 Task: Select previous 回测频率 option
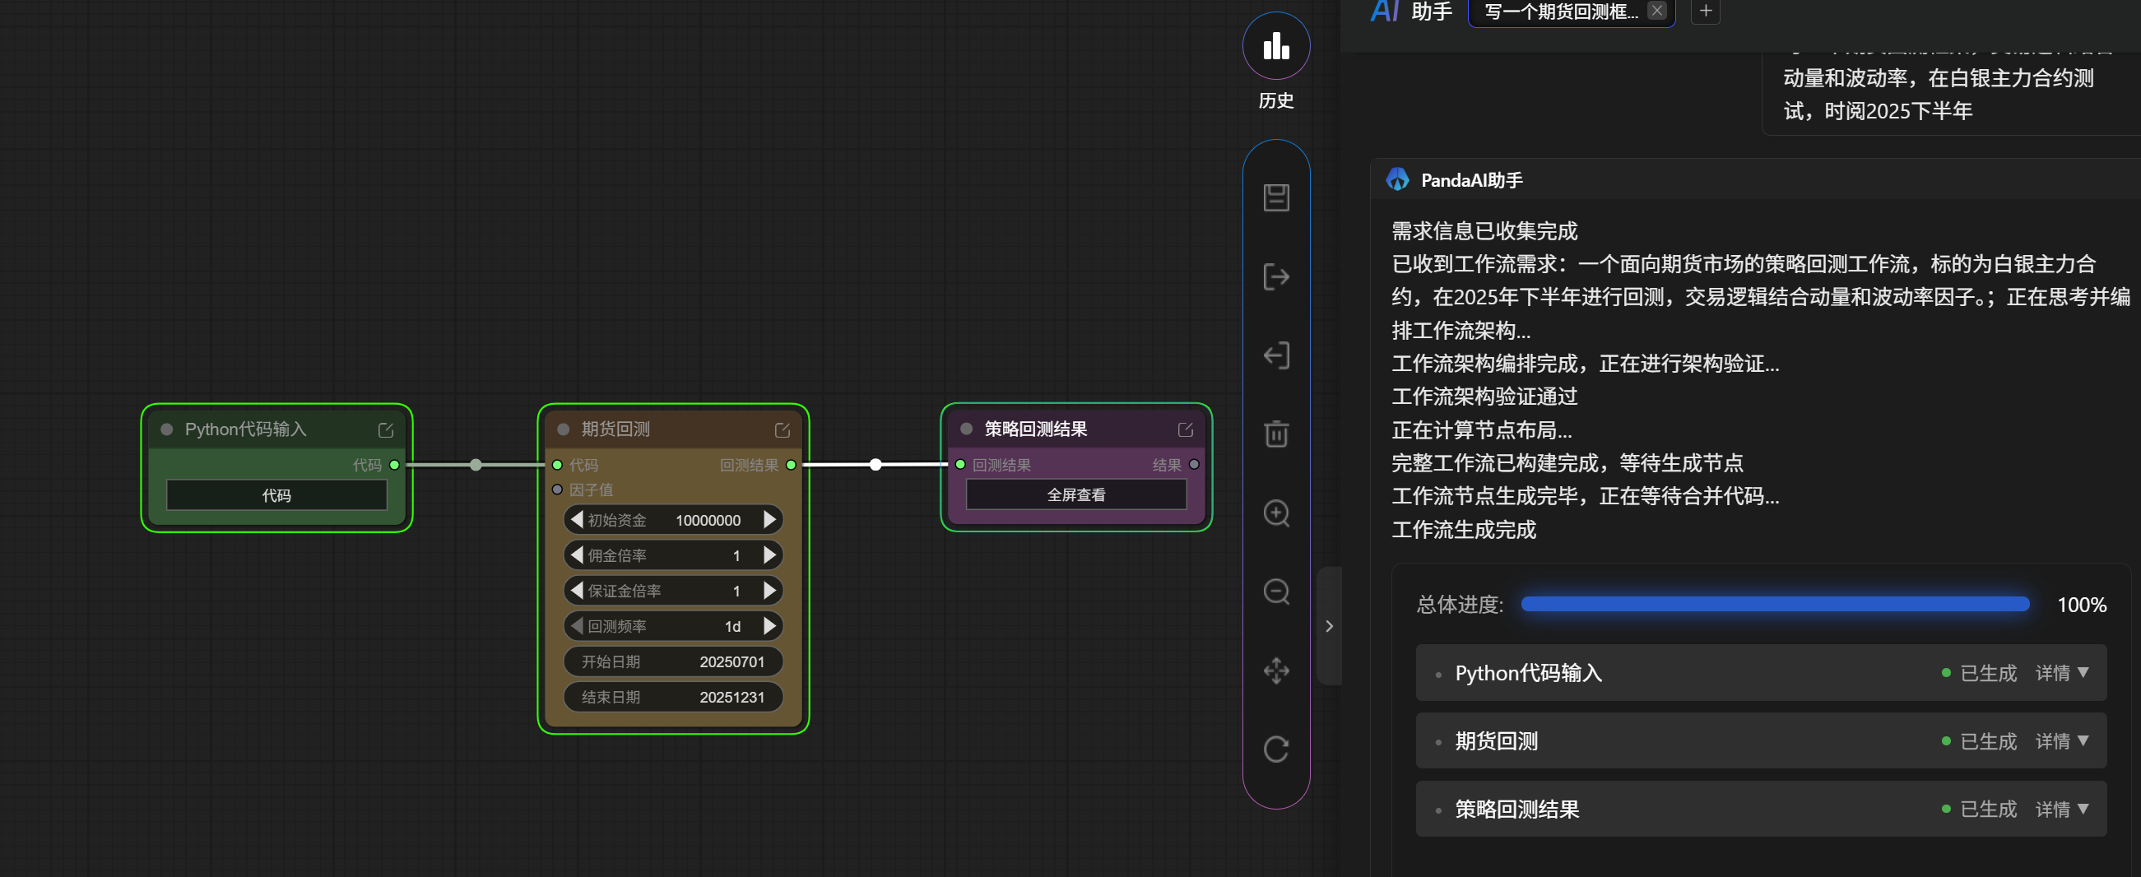click(x=577, y=625)
